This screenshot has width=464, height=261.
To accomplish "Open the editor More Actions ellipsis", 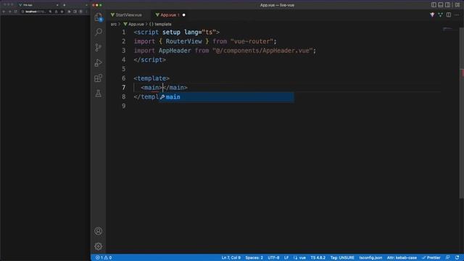I will [457, 14].
